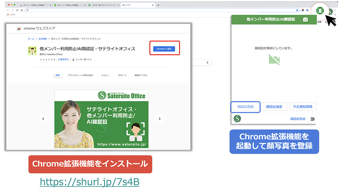Open the 顔認証強度 setting
The height and width of the screenshot is (193, 343).
pyautogui.click(x=274, y=107)
